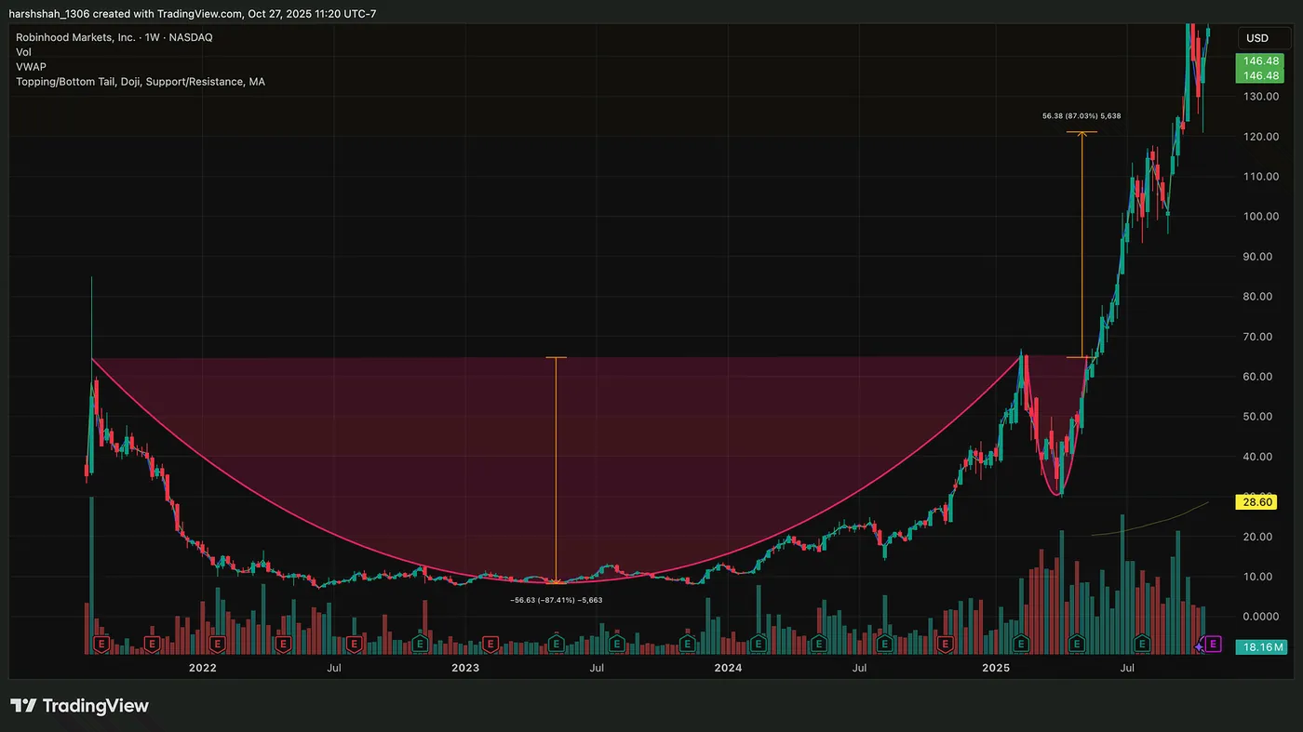Open green E marker just right of 2025 label
This screenshot has width=1303, height=732.
(1021, 643)
